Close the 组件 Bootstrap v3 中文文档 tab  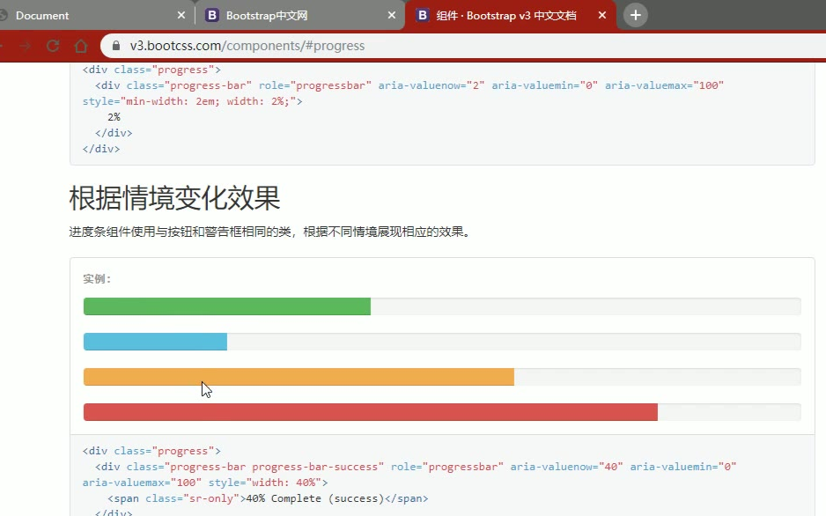click(602, 15)
